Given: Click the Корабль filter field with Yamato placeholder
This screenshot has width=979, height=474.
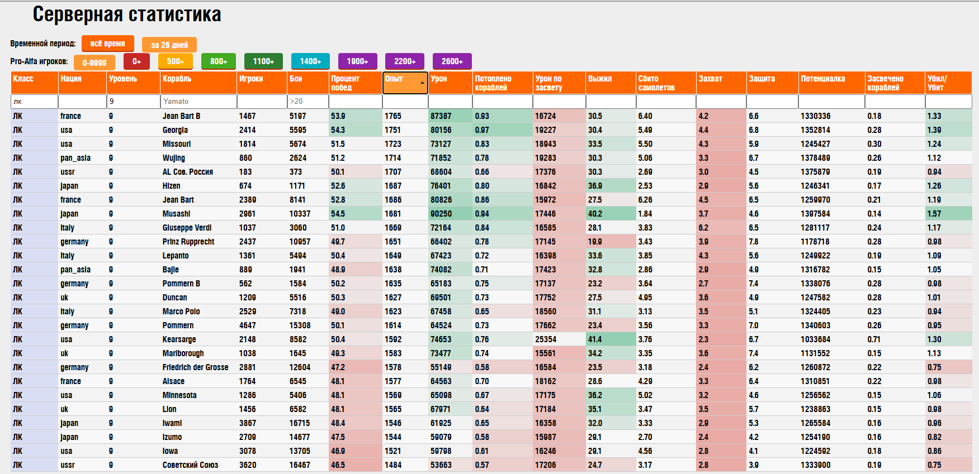Looking at the screenshot, I should (x=198, y=101).
